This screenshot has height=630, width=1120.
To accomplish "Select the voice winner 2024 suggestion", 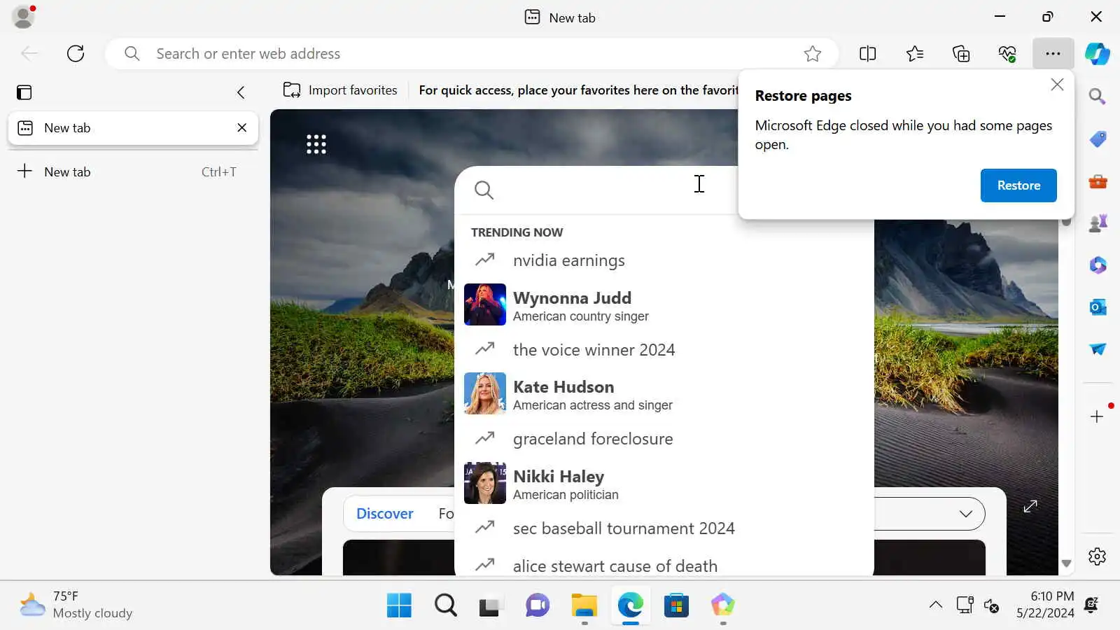I will pos(664,349).
